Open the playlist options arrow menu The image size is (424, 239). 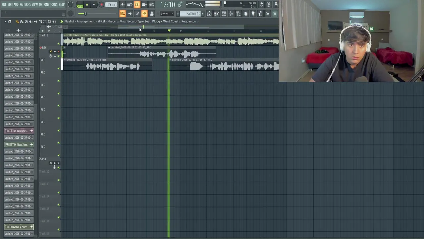pyautogui.click(x=5, y=22)
